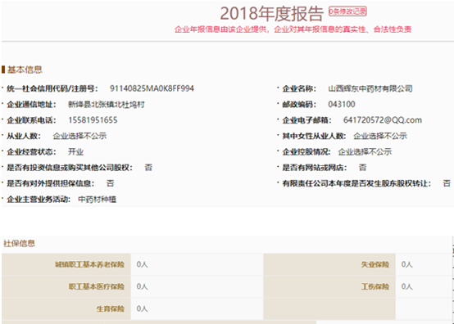
Task: Select credit code 91140825MA0K8FF994
Action: (152, 88)
